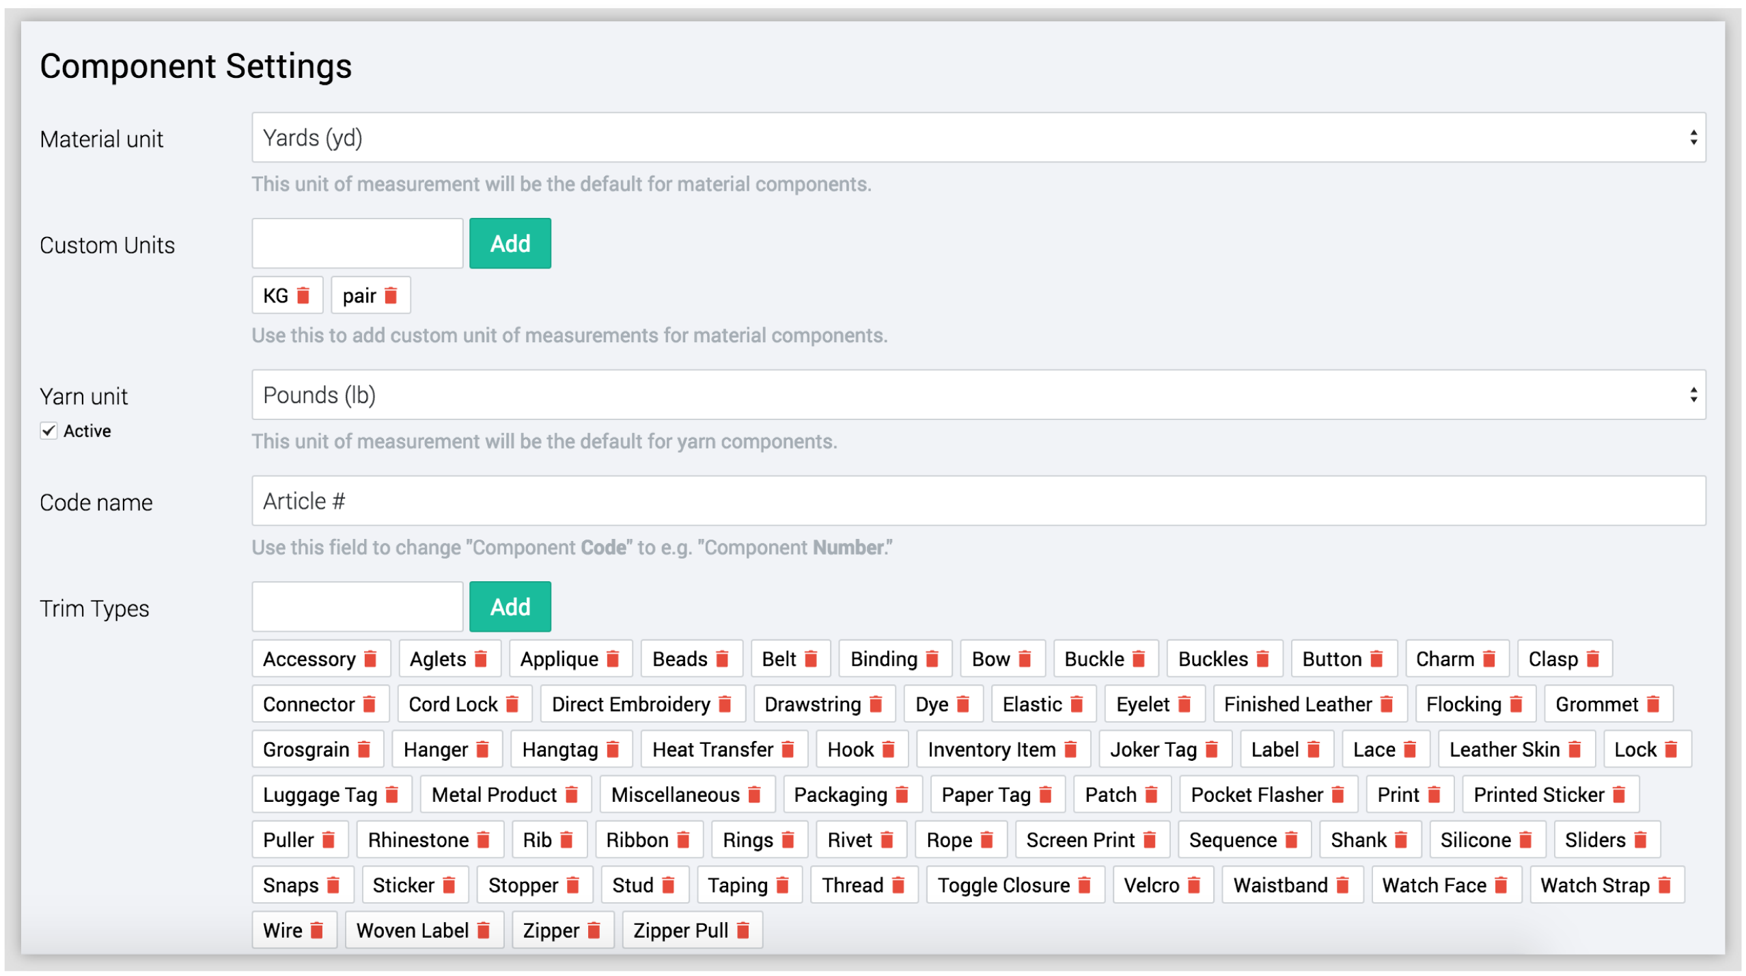Focus the Trim Types text input

pyautogui.click(x=357, y=607)
